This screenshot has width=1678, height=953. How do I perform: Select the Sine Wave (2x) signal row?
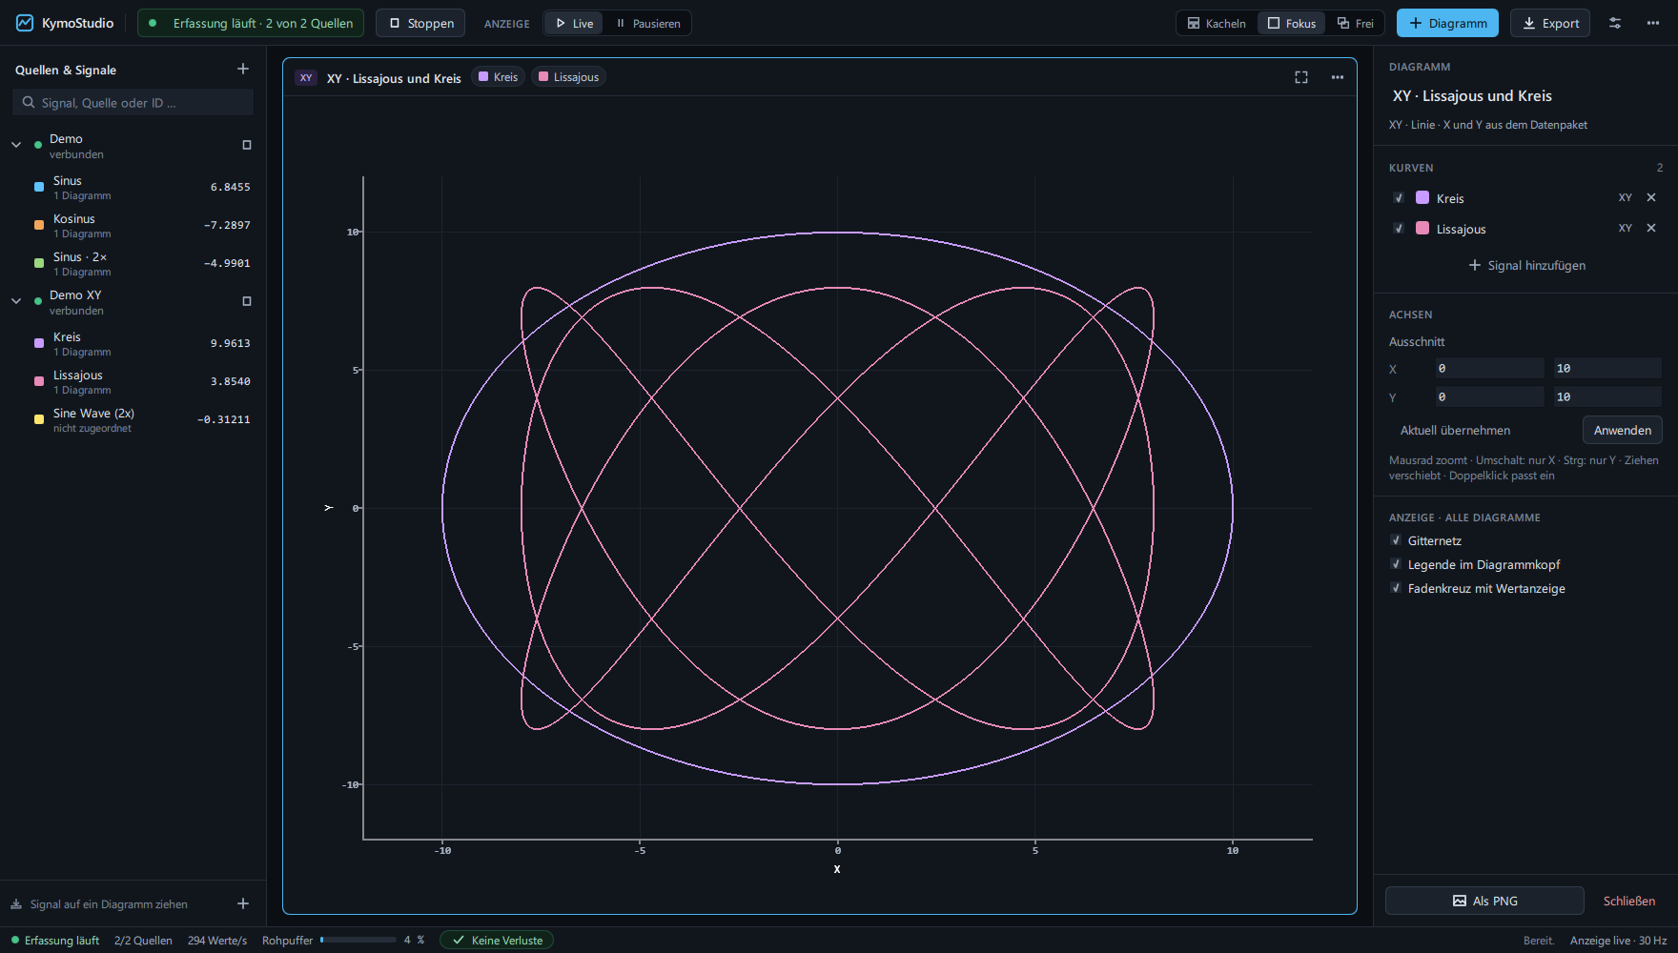click(x=133, y=419)
